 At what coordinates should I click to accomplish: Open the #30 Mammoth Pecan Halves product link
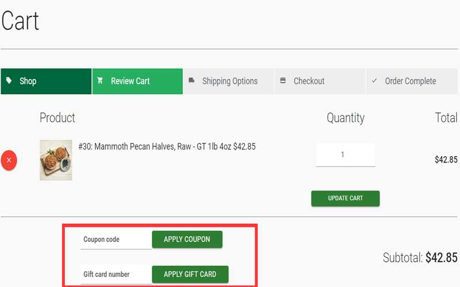tap(167, 146)
